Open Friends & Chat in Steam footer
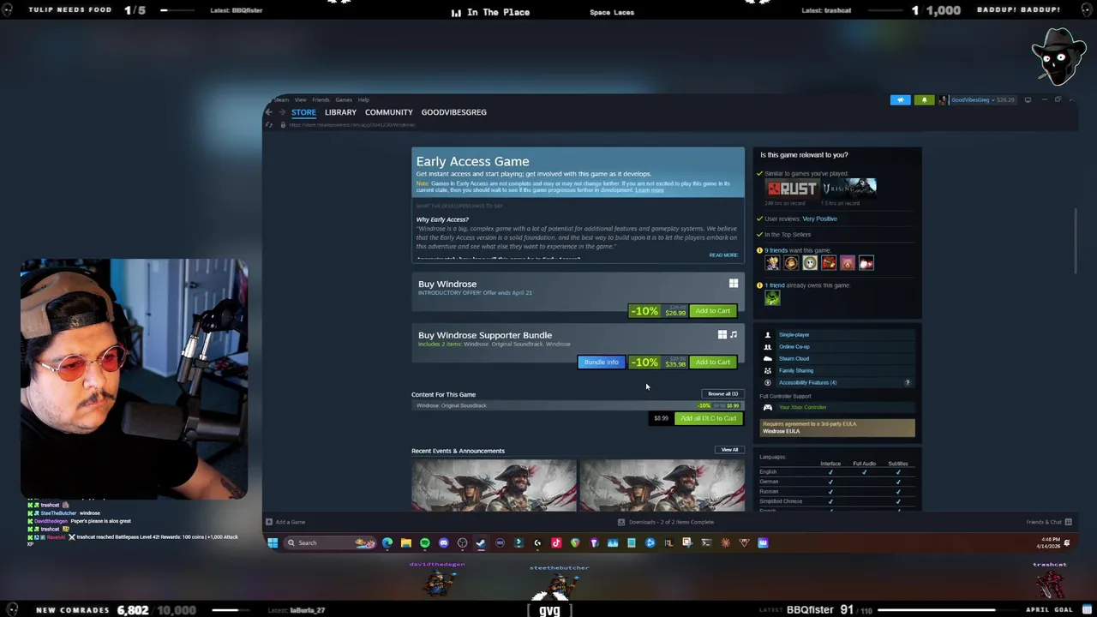 point(1047,522)
